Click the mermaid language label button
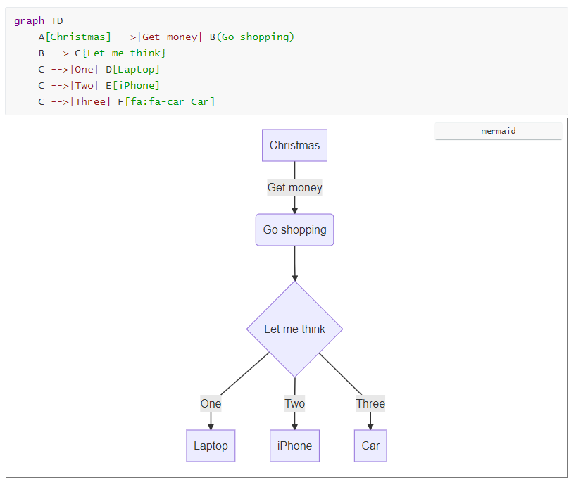This screenshot has height=485, width=576. [x=498, y=131]
